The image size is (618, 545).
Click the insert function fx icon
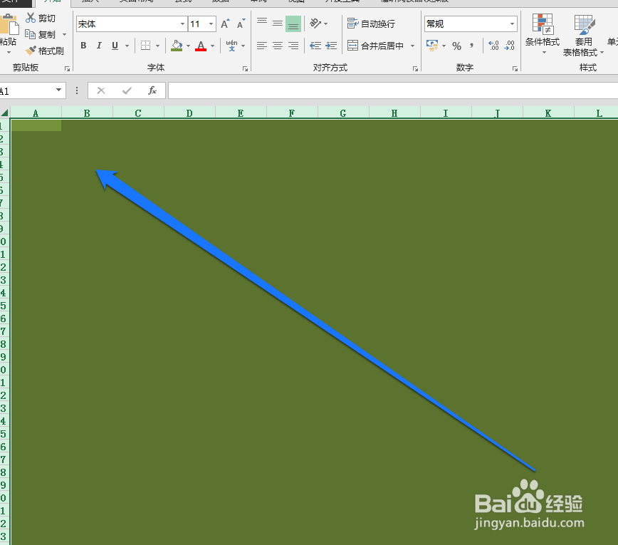152,90
